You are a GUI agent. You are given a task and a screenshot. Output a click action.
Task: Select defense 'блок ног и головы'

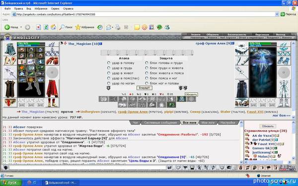[x=147, y=83]
